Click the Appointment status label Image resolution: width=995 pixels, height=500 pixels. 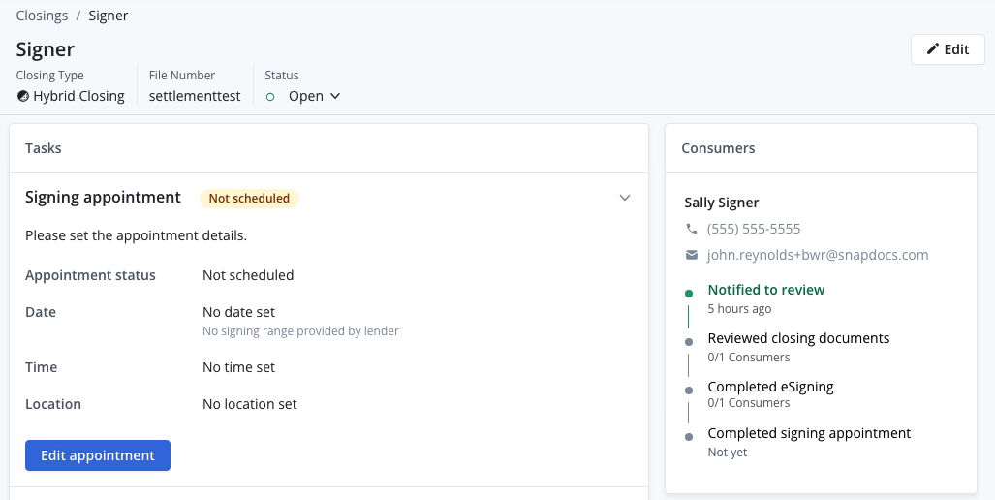point(90,275)
